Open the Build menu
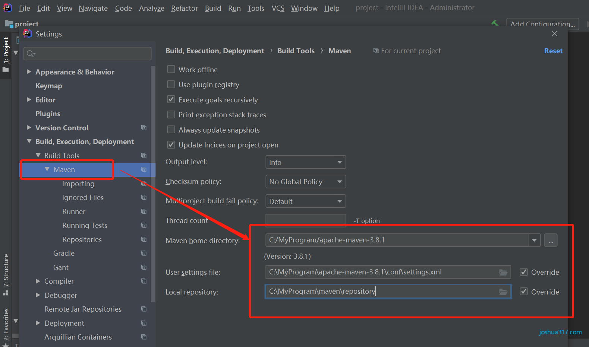Image resolution: width=589 pixels, height=347 pixels. click(213, 8)
